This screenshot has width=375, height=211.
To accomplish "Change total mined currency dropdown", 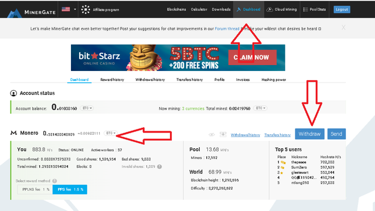I will (x=260, y=108).
